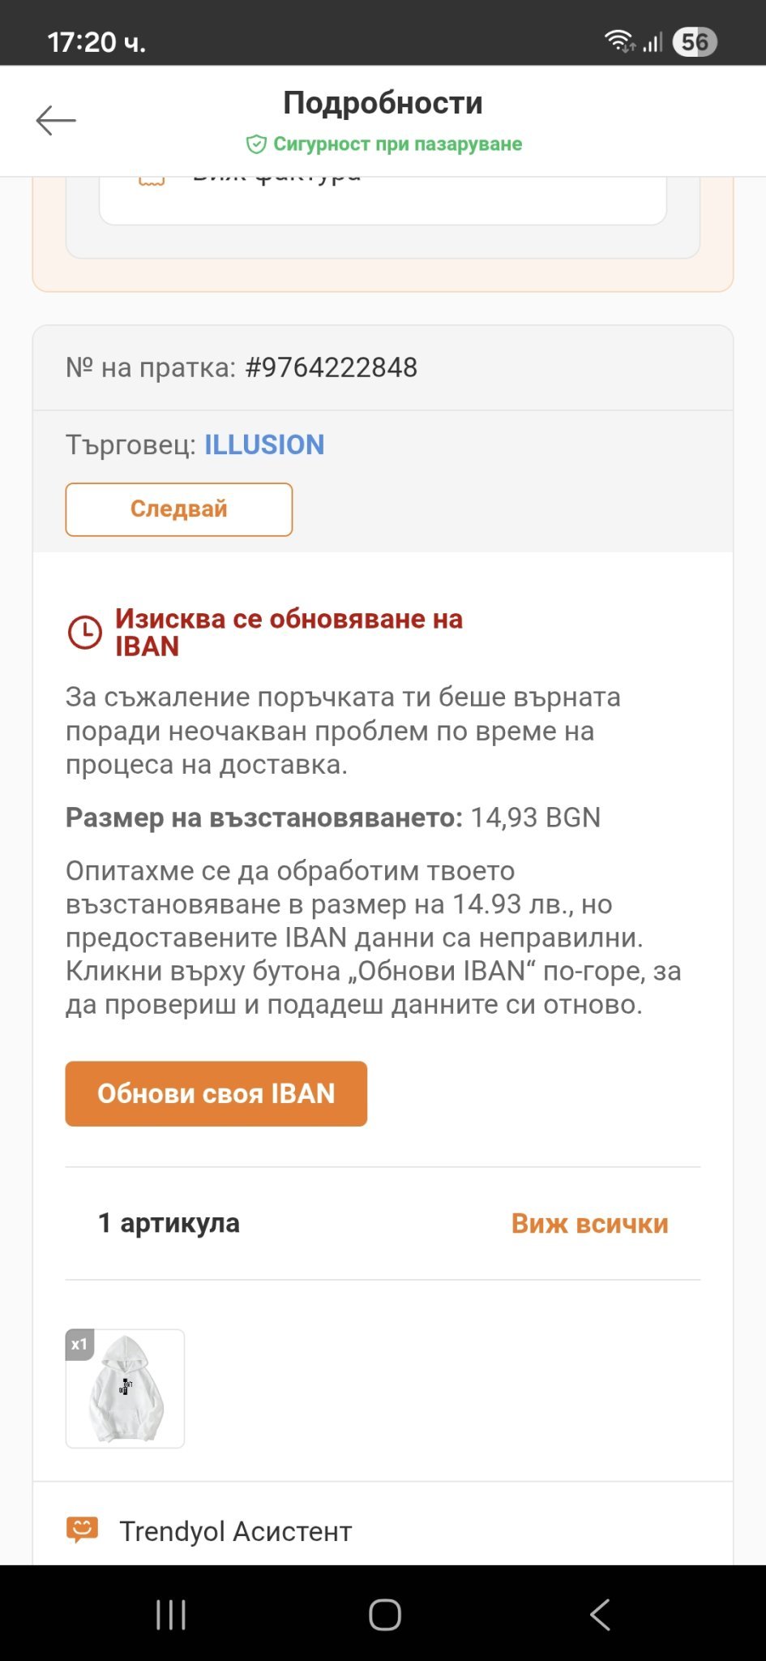This screenshot has width=766, height=1661.
Task: Open the ILLUSION merchant link
Action: [264, 444]
